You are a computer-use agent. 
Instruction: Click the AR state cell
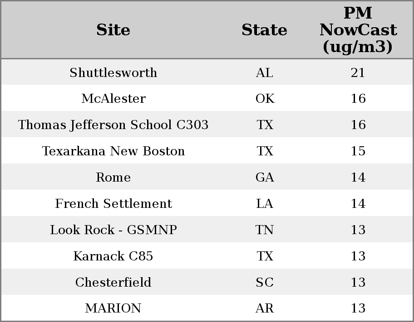click(265, 308)
